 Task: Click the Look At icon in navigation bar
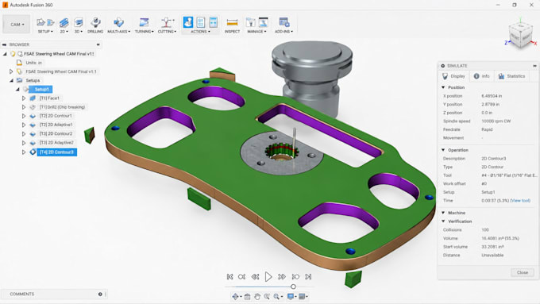click(247, 296)
